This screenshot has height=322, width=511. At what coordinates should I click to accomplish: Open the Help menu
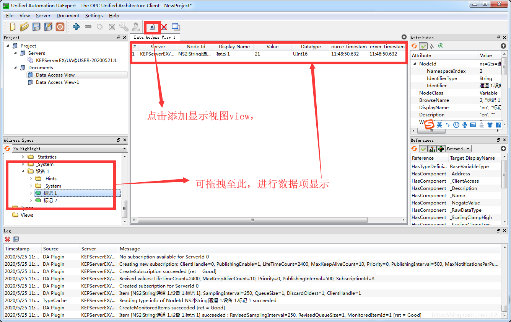tap(114, 16)
